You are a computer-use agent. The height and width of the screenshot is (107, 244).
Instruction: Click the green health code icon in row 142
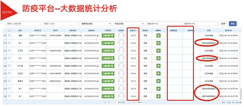[x=158, y=35]
